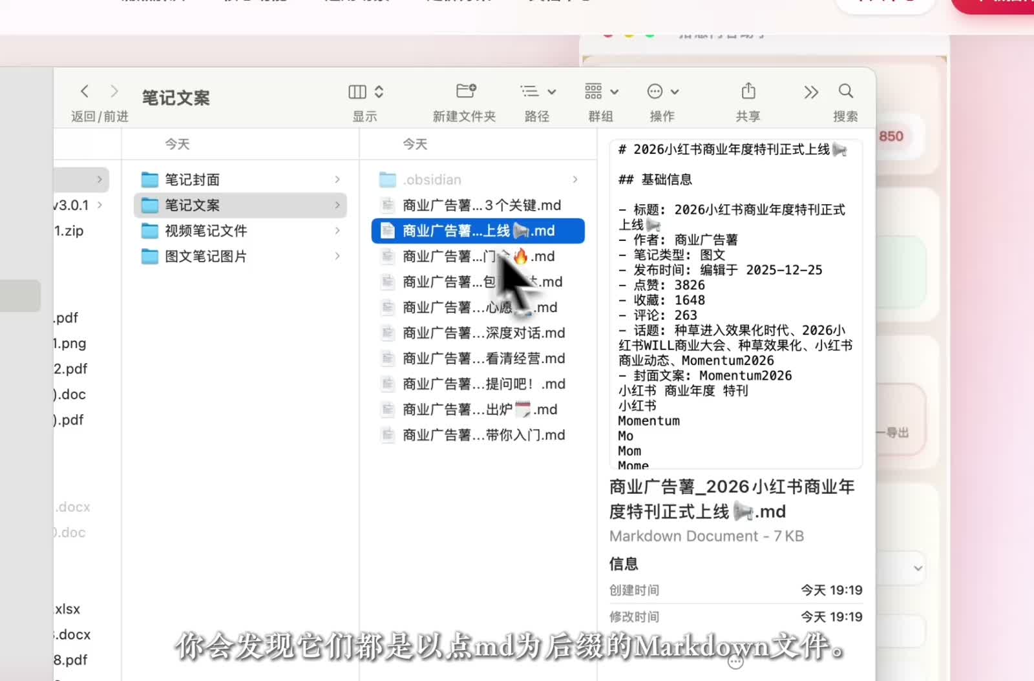Image resolution: width=1034 pixels, height=681 pixels.
Task: Click the 笔记文案 window title
Action: [176, 98]
